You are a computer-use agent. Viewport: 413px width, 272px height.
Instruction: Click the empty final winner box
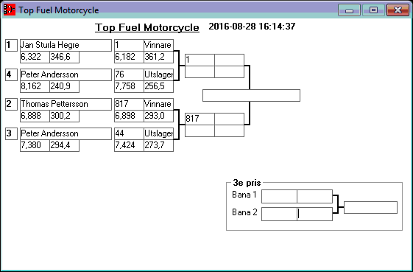pyautogui.click(x=251, y=96)
